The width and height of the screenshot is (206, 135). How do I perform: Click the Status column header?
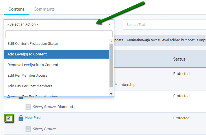coord(179,59)
